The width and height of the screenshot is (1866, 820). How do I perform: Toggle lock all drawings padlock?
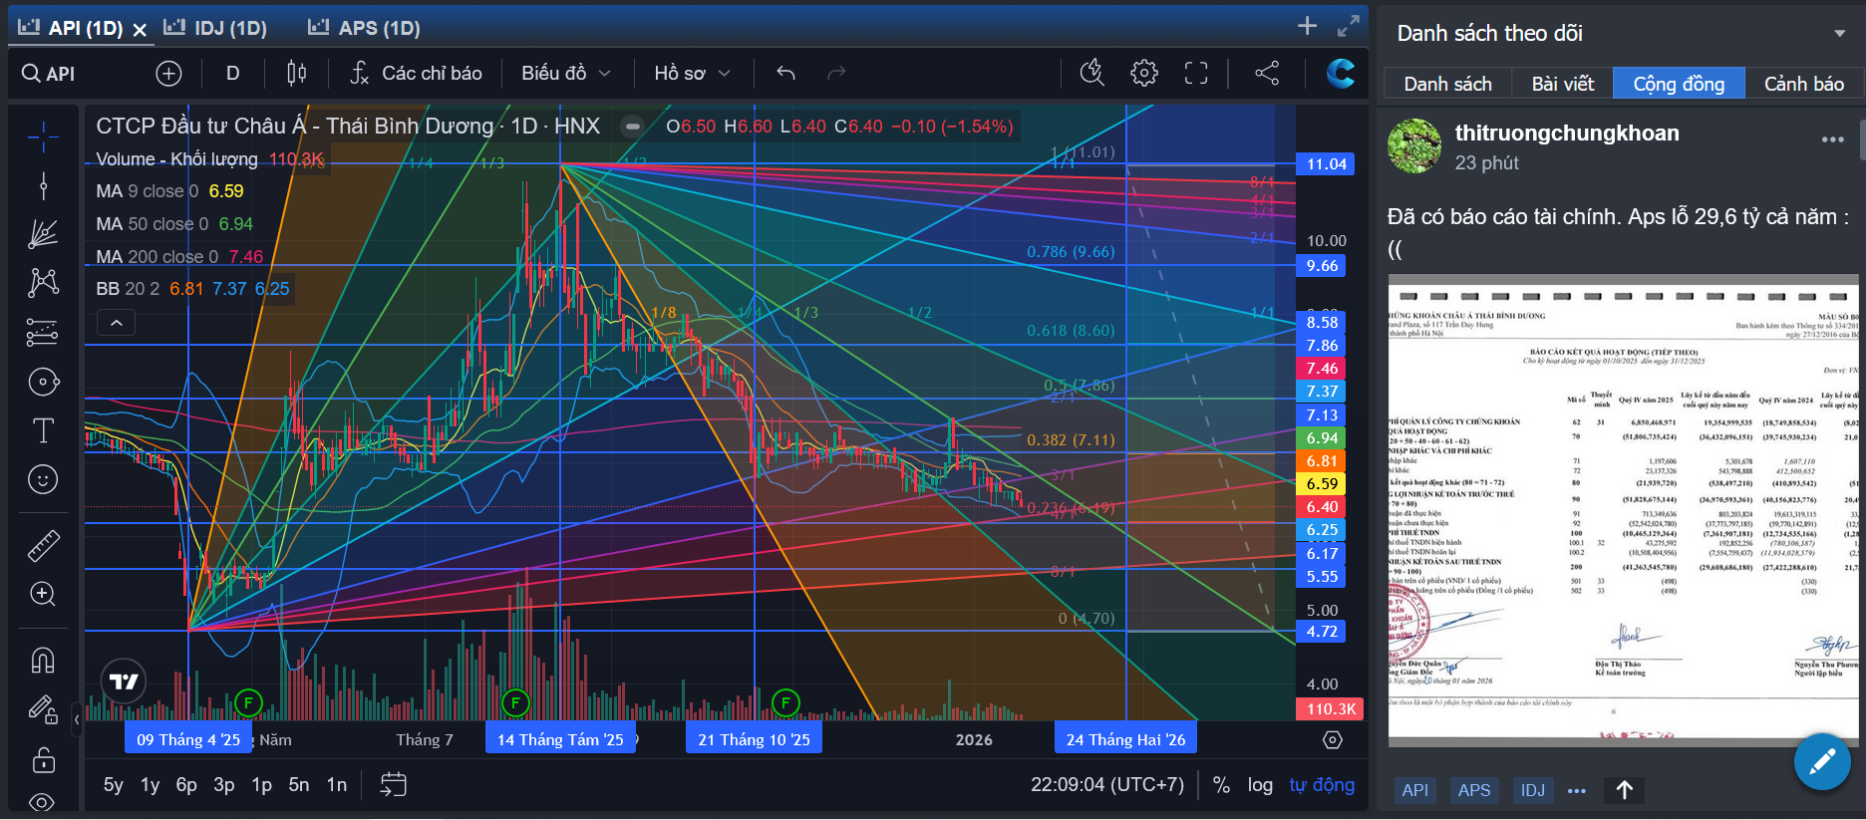pyautogui.click(x=43, y=759)
